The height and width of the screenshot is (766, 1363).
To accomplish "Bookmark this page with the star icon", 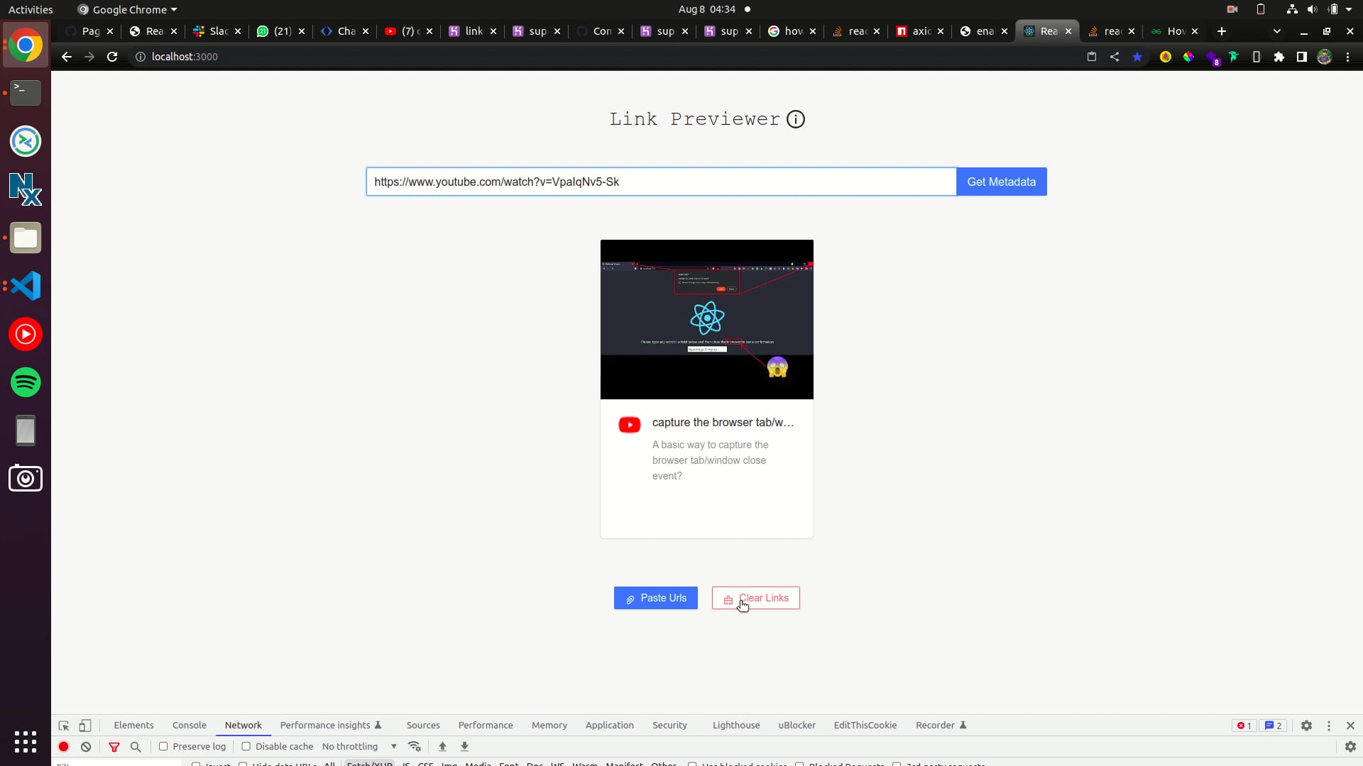I will 1137,57.
